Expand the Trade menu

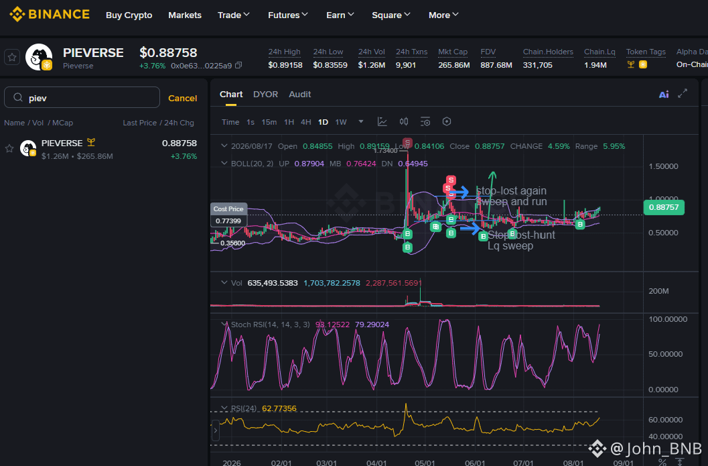coord(234,15)
